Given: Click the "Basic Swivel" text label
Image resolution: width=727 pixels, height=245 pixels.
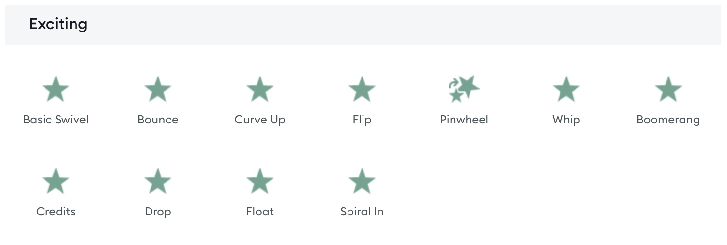Looking at the screenshot, I should point(56,120).
